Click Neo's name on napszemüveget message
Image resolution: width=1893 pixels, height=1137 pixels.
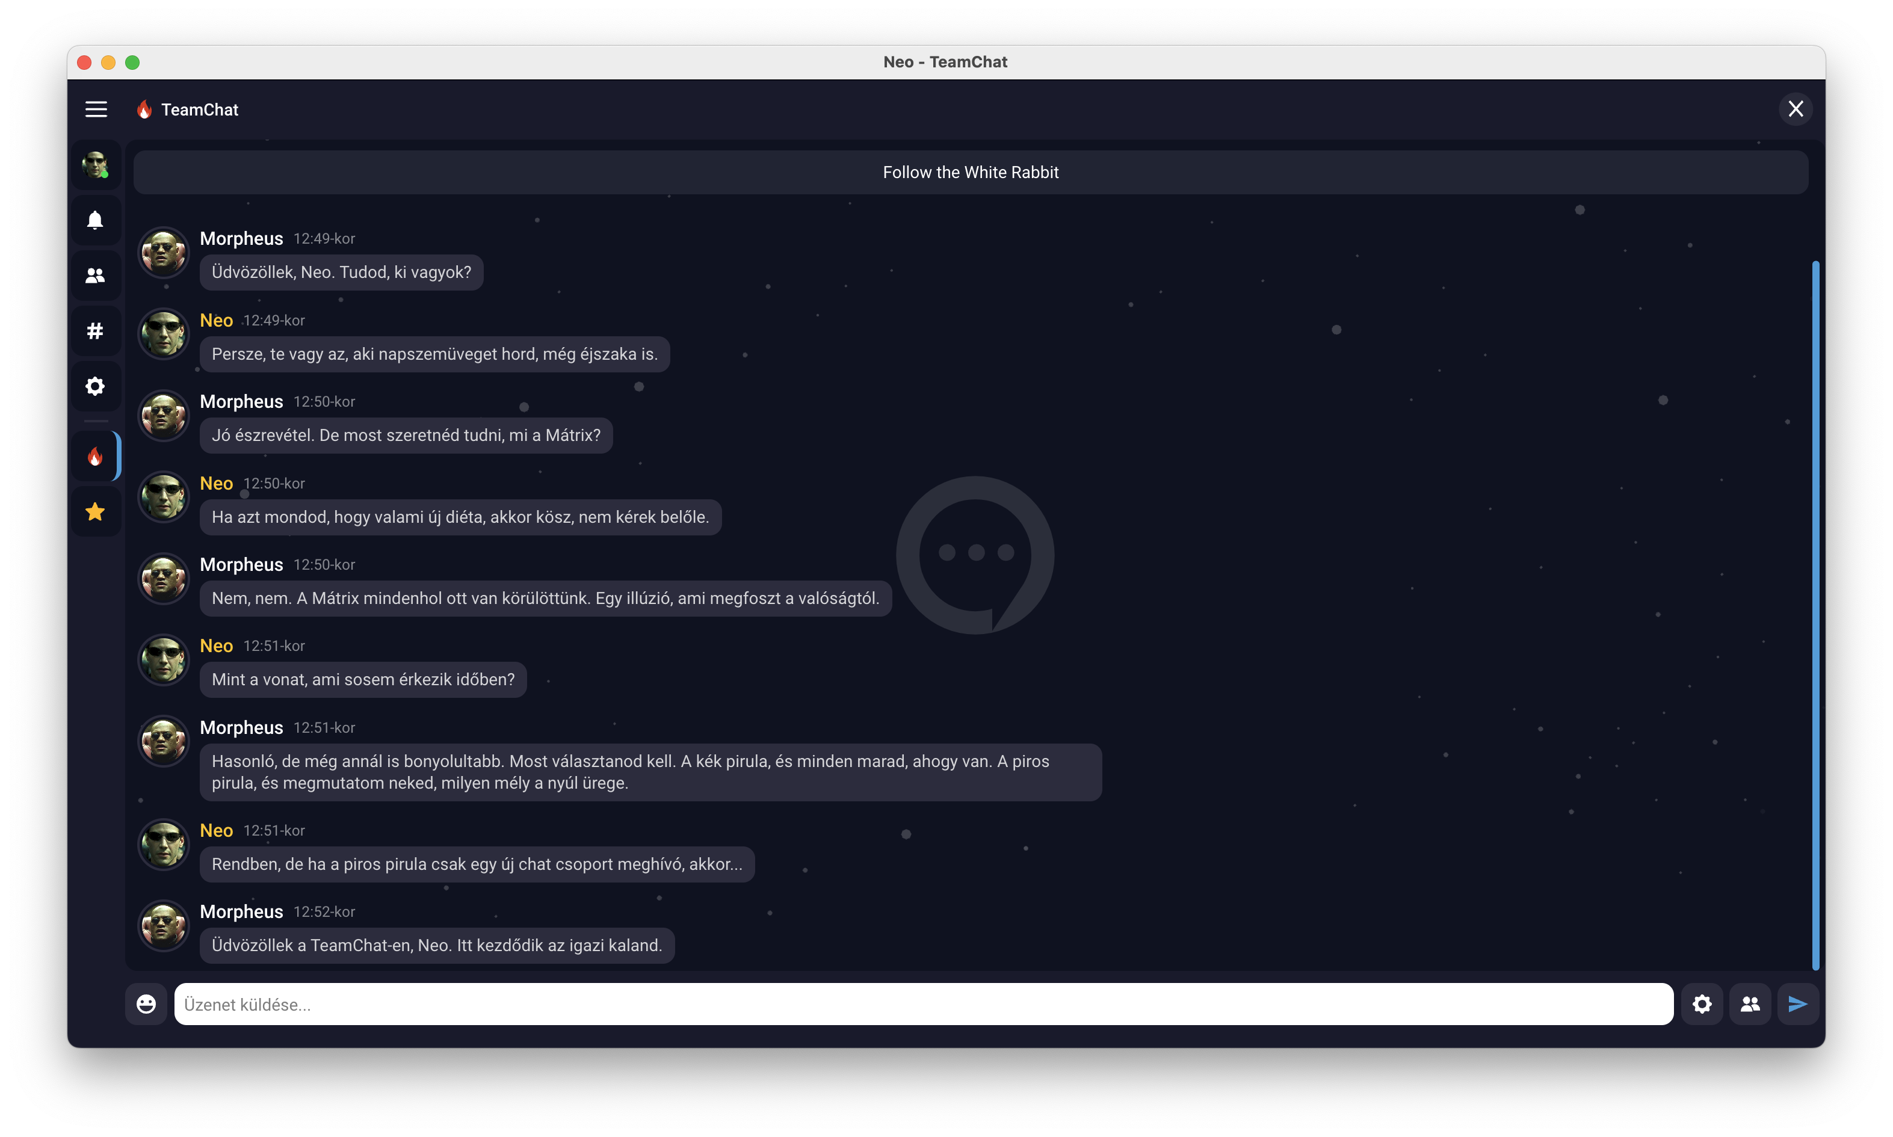pyautogui.click(x=216, y=320)
